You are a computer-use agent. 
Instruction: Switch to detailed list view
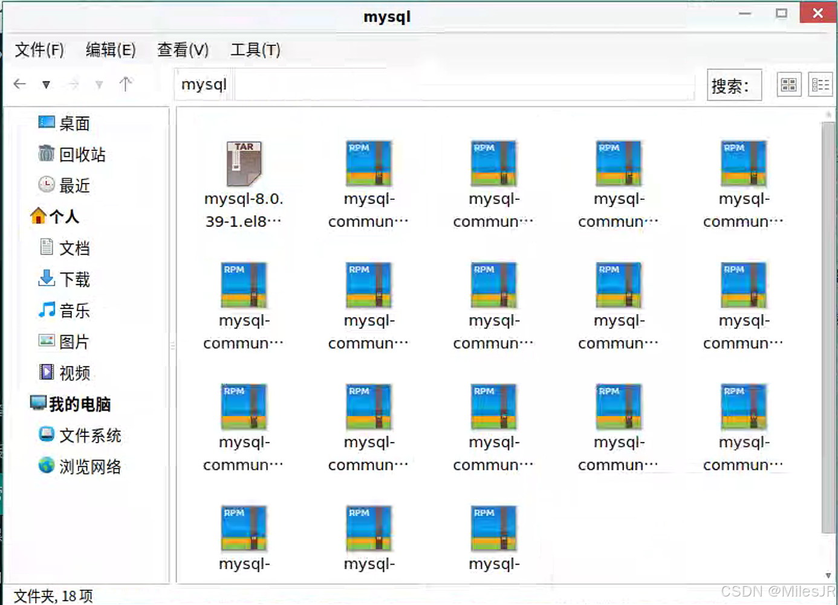point(820,85)
